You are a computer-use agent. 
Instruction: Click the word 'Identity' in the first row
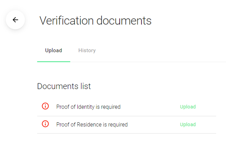(x=86, y=107)
